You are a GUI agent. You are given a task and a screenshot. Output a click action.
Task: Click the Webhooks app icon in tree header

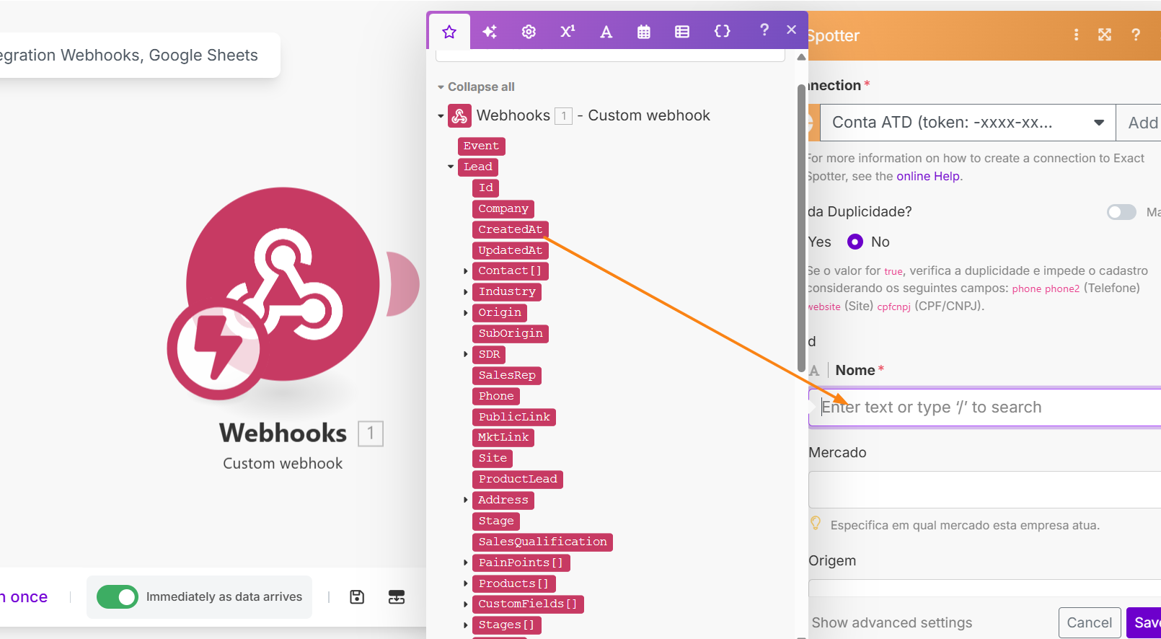(459, 115)
